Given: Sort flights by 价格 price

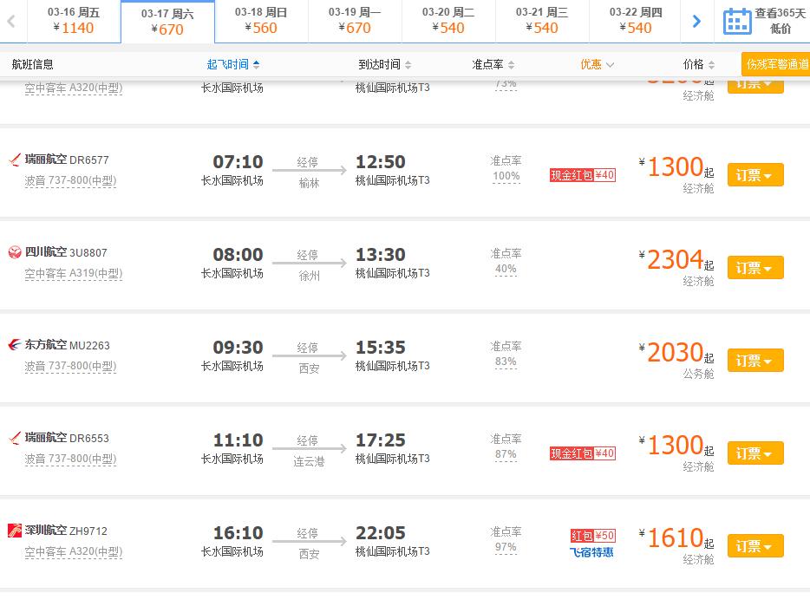Looking at the screenshot, I should pyautogui.click(x=699, y=64).
